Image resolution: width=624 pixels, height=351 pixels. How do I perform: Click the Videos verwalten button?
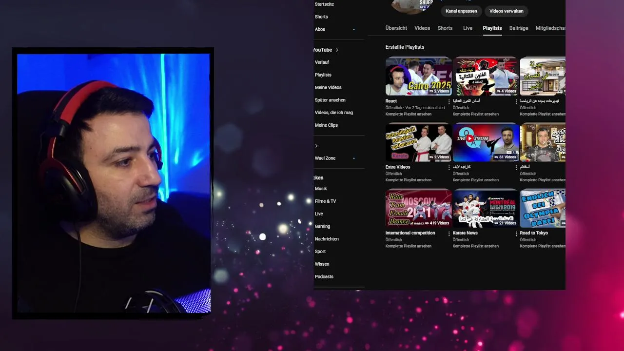click(x=507, y=11)
